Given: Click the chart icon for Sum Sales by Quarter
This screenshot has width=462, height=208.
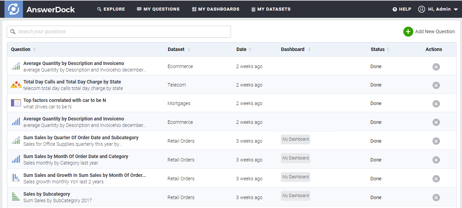Looking at the screenshot, I should (x=16, y=141).
